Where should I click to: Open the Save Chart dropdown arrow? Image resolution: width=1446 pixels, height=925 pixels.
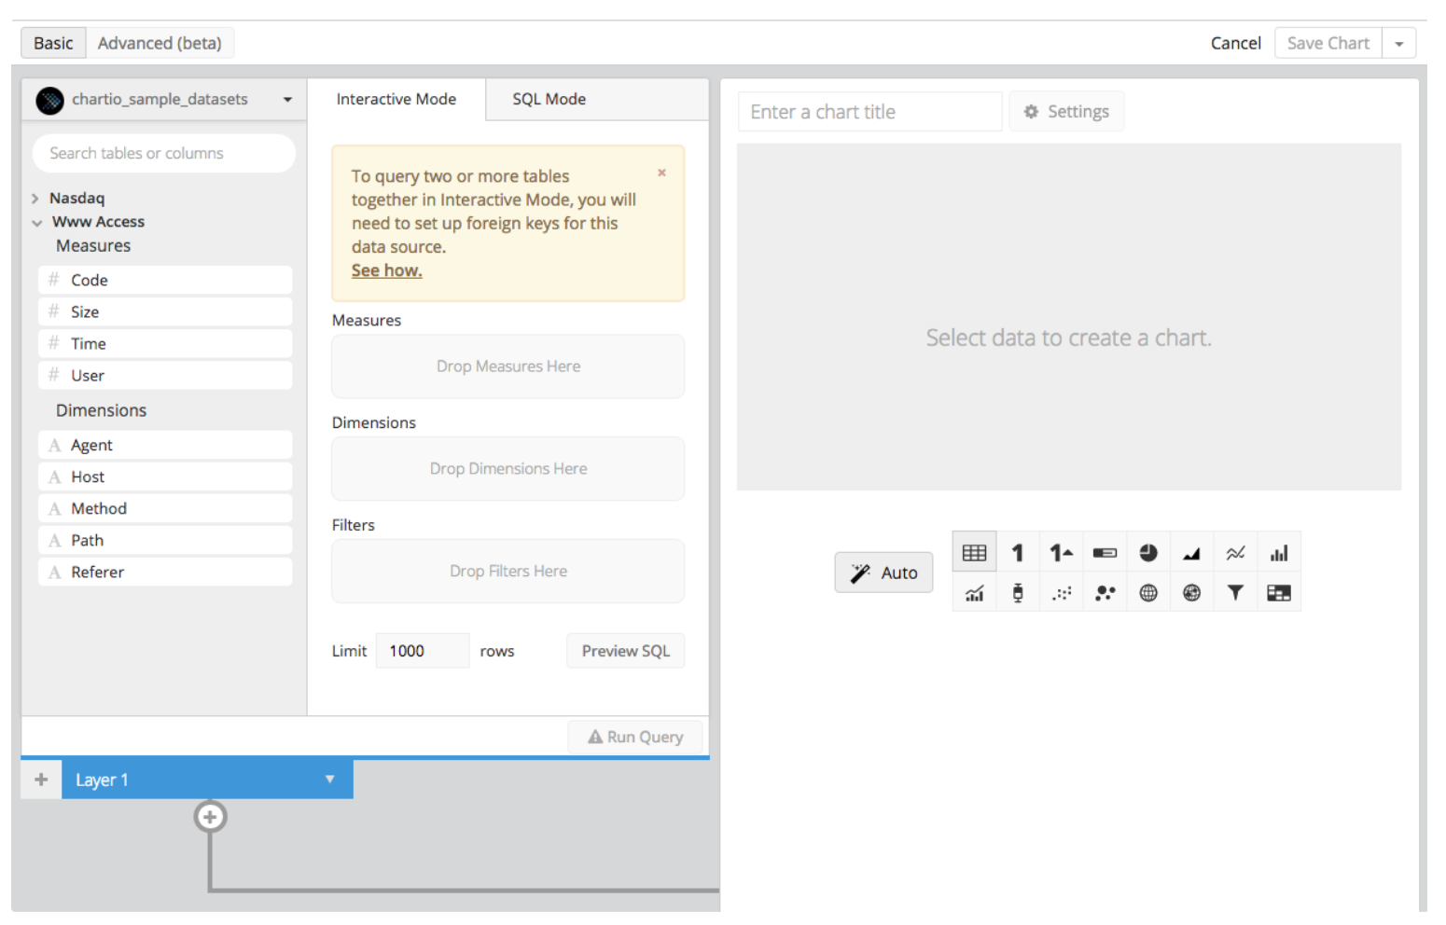coord(1398,44)
